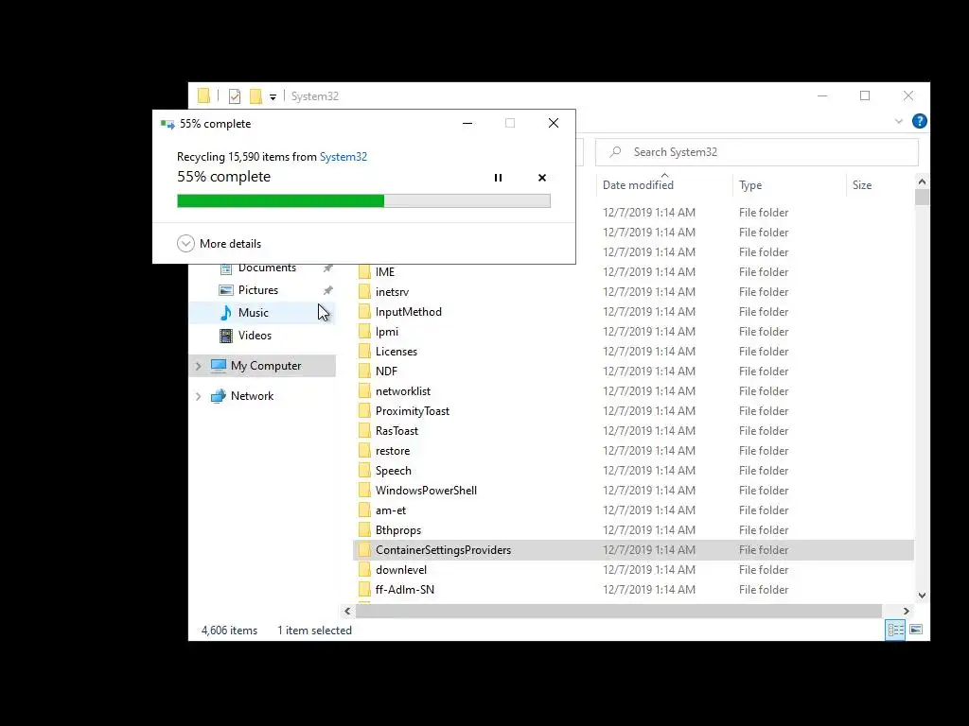The image size is (969, 726).
Task: Select Documents in the navigation pane
Action: pos(267,268)
